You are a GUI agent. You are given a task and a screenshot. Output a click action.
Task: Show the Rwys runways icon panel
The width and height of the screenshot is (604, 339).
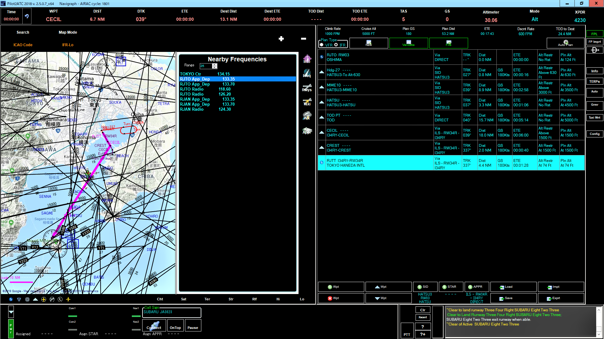[x=307, y=88]
